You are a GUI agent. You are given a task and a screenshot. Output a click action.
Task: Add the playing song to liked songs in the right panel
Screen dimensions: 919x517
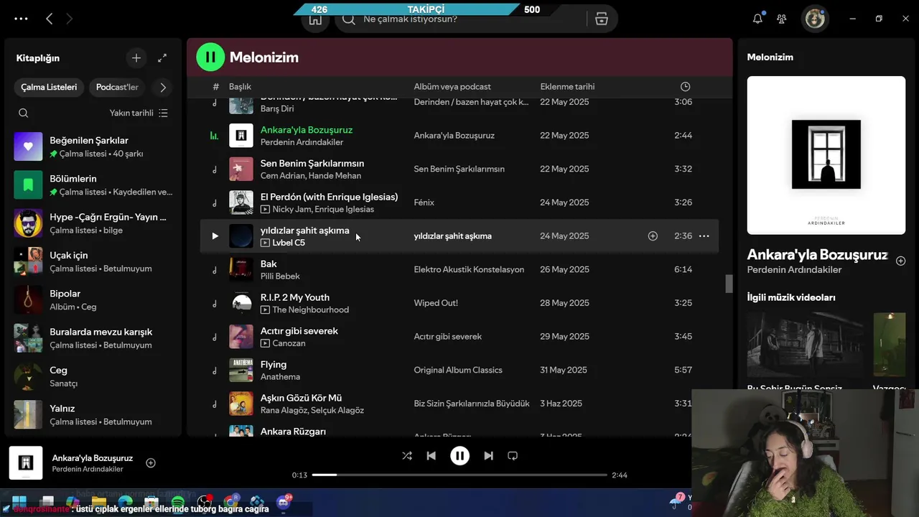(900, 261)
